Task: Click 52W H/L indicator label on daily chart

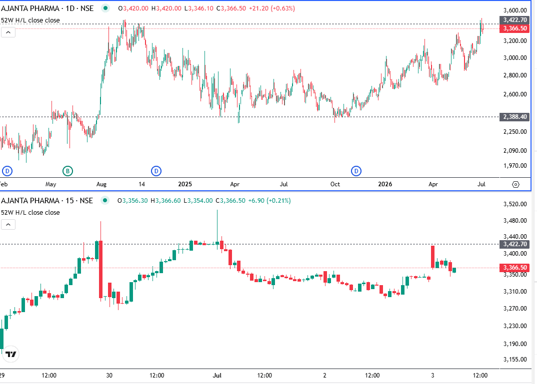Action: point(30,20)
